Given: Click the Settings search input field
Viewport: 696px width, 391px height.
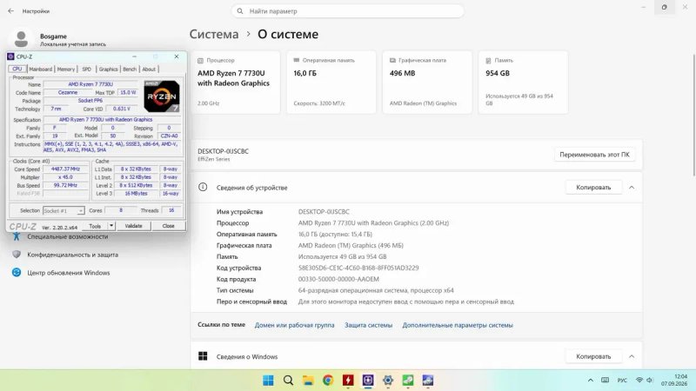Looking at the screenshot, I should [347, 11].
